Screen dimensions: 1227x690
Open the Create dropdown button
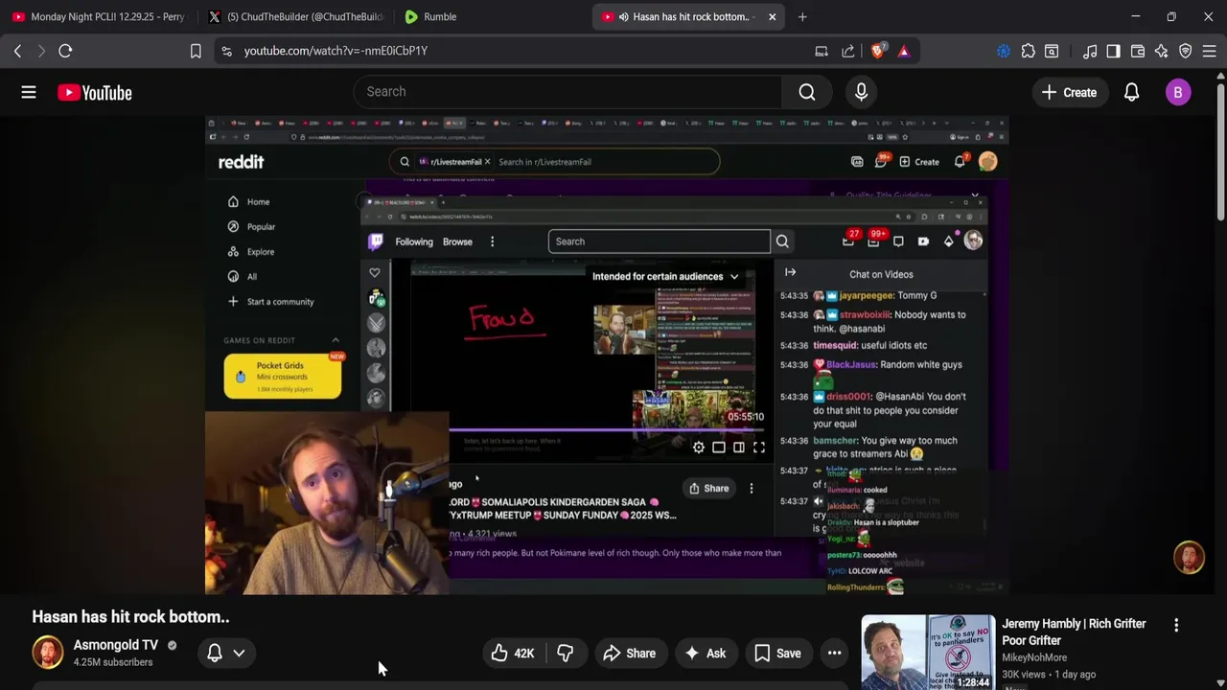click(x=1070, y=92)
